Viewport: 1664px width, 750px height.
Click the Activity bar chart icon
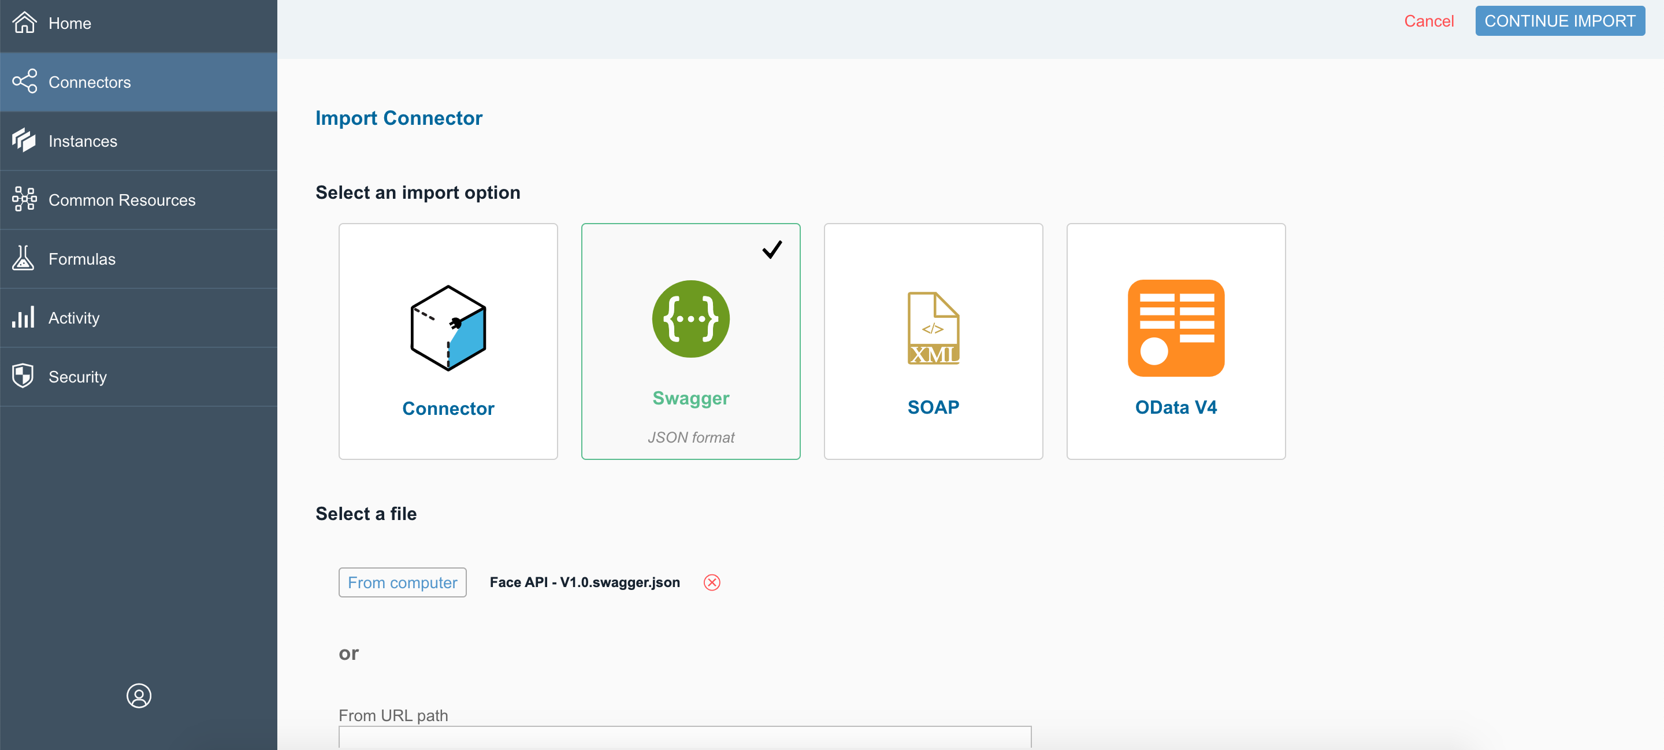click(23, 317)
